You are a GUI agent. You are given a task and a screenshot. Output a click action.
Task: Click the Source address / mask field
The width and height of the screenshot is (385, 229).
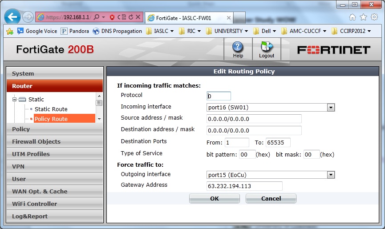[254, 119]
